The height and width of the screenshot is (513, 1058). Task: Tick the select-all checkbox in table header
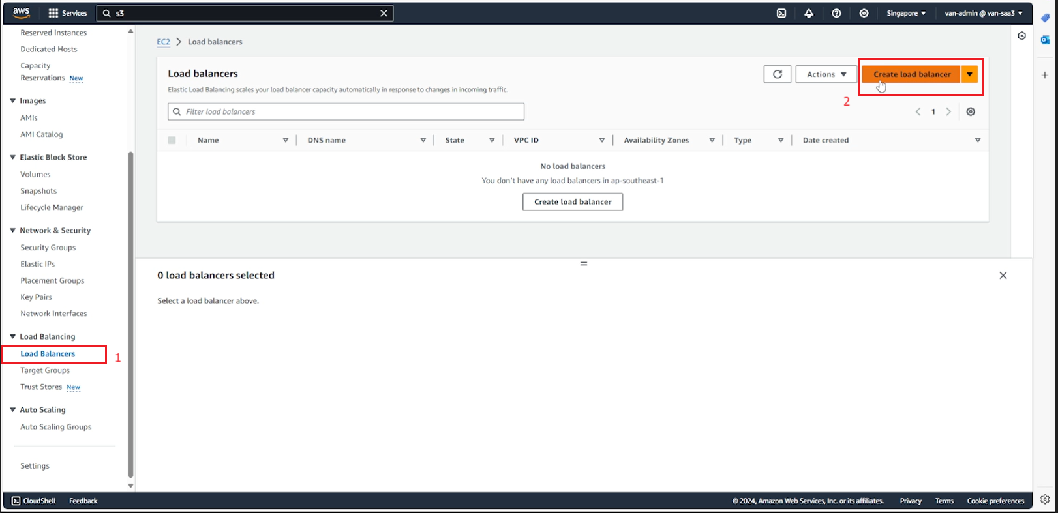point(172,140)
